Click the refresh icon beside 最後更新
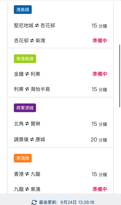 (x=34, y=202)
